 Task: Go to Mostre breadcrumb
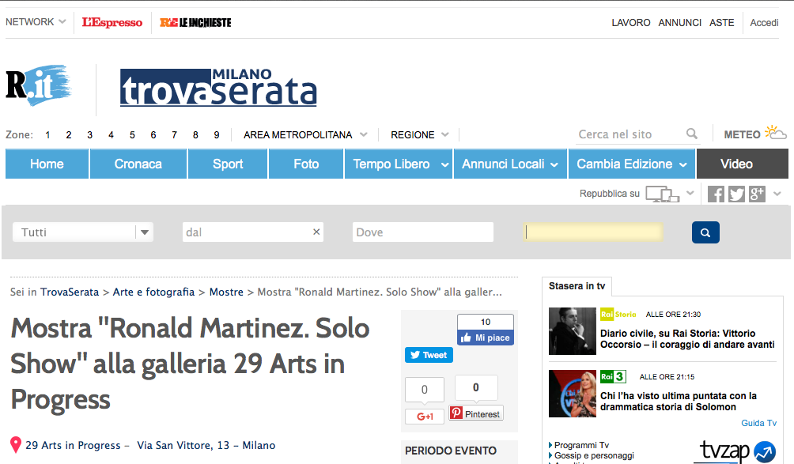click(226, 292)
